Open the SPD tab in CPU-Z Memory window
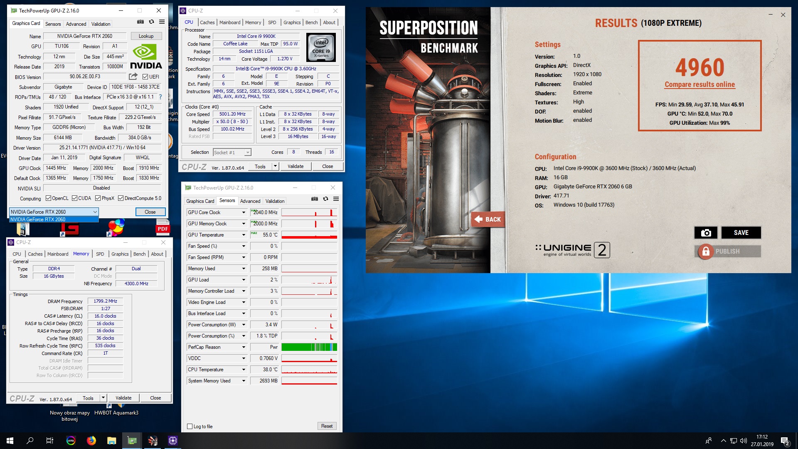The image size is (798, 449). 100,254
